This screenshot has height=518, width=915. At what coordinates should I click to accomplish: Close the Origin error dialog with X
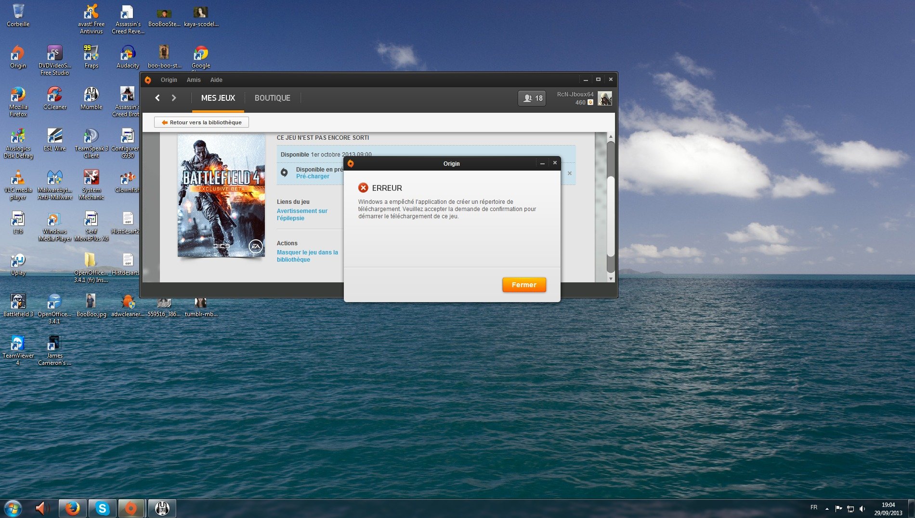555,163
